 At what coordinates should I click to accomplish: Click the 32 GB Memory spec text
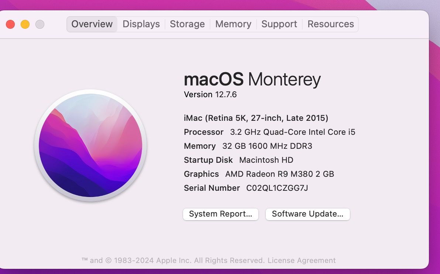point(248,146)
